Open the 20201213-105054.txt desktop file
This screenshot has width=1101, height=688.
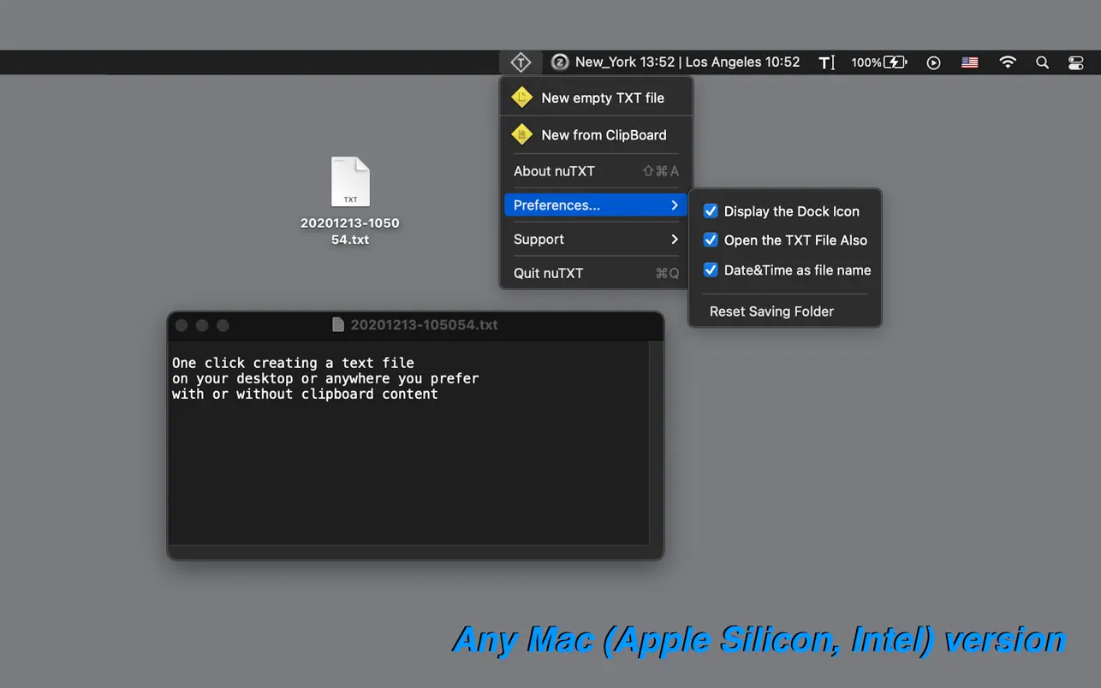coord(350,182)
